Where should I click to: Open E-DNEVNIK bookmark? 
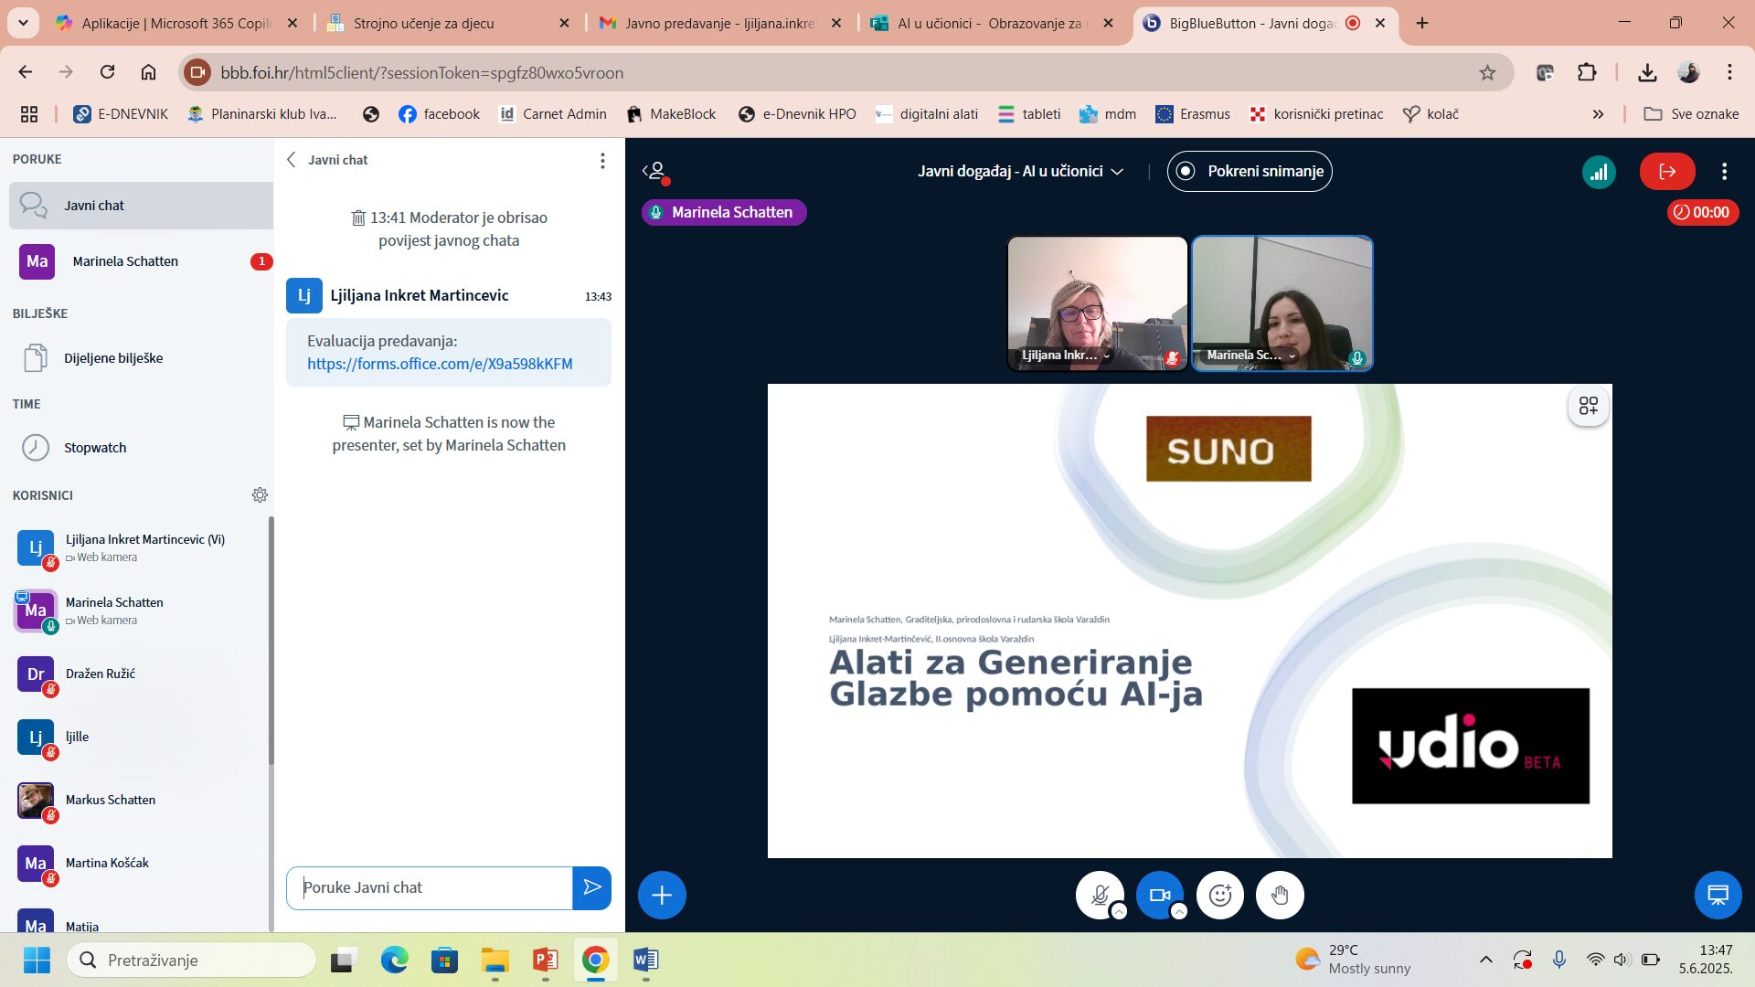(x=121, y=114)
